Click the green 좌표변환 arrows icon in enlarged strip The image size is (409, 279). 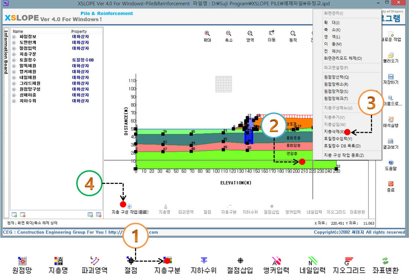[x=385, y=261]
